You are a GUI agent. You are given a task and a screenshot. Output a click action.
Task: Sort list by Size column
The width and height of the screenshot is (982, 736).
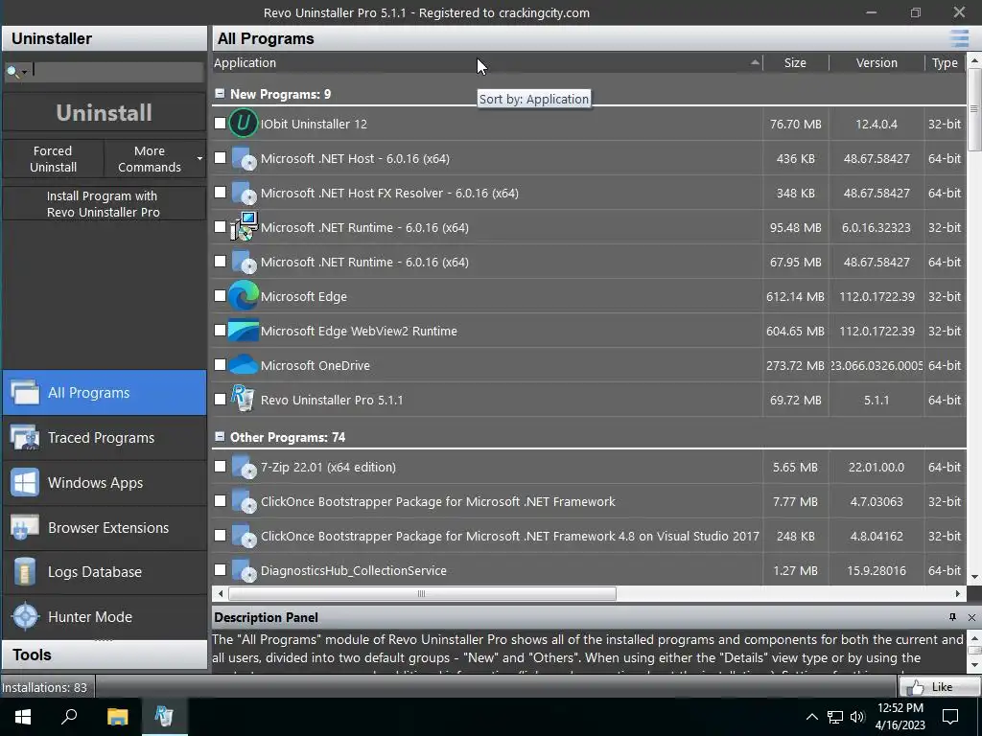(x=795, y=62)
